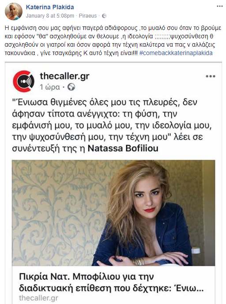Open the #comebackkaterinaplakida hashtag

point(176,53)
